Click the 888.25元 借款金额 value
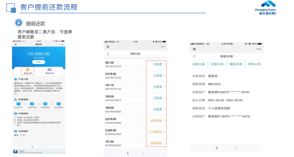This screenshot has width=294, height=157. pos(214,84)
